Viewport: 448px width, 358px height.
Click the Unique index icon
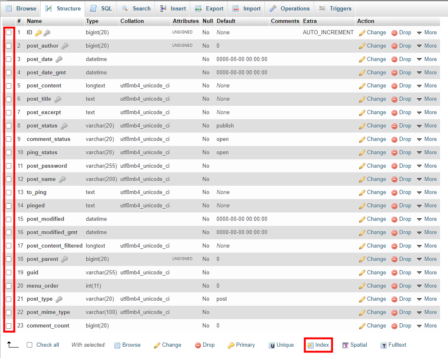[x=281, y=345]
